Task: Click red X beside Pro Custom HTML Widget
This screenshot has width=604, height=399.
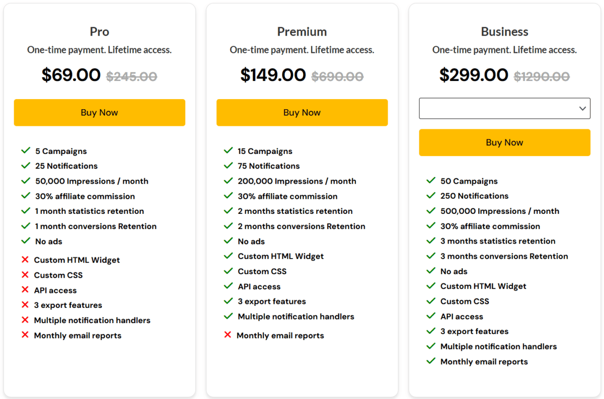Action: pos(25,260)
